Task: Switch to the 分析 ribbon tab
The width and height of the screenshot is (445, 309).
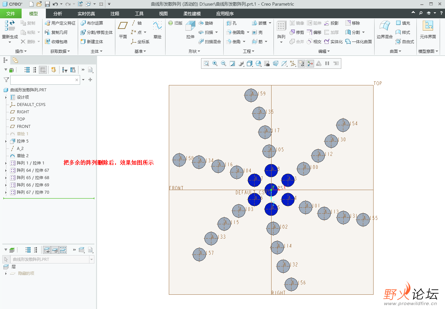Action: click(x=58, y=14)
